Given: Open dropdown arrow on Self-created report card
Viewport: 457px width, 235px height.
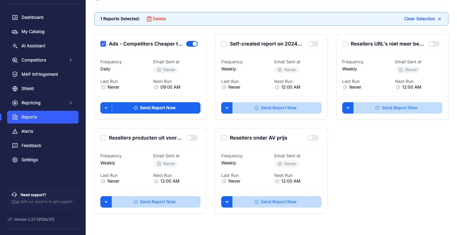Looking at the screenshot, I should tap(227, 108).
